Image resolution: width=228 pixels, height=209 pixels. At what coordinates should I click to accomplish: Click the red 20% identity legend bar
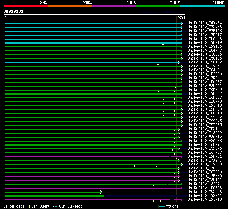click(x=25, y=6)
